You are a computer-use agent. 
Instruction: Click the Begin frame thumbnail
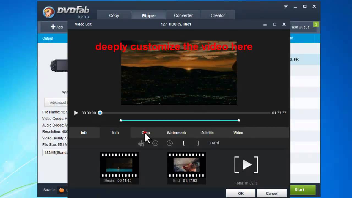pyautogui.click(x=119, y=165)
